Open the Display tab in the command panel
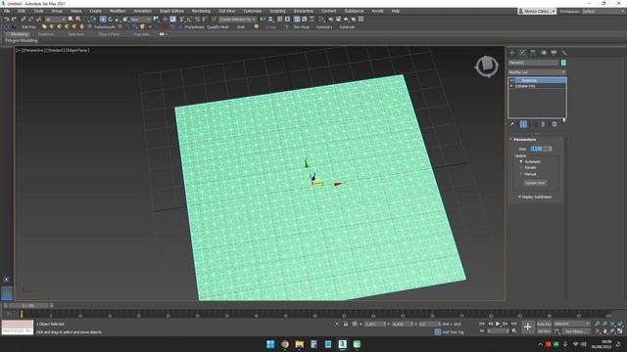 554,53
